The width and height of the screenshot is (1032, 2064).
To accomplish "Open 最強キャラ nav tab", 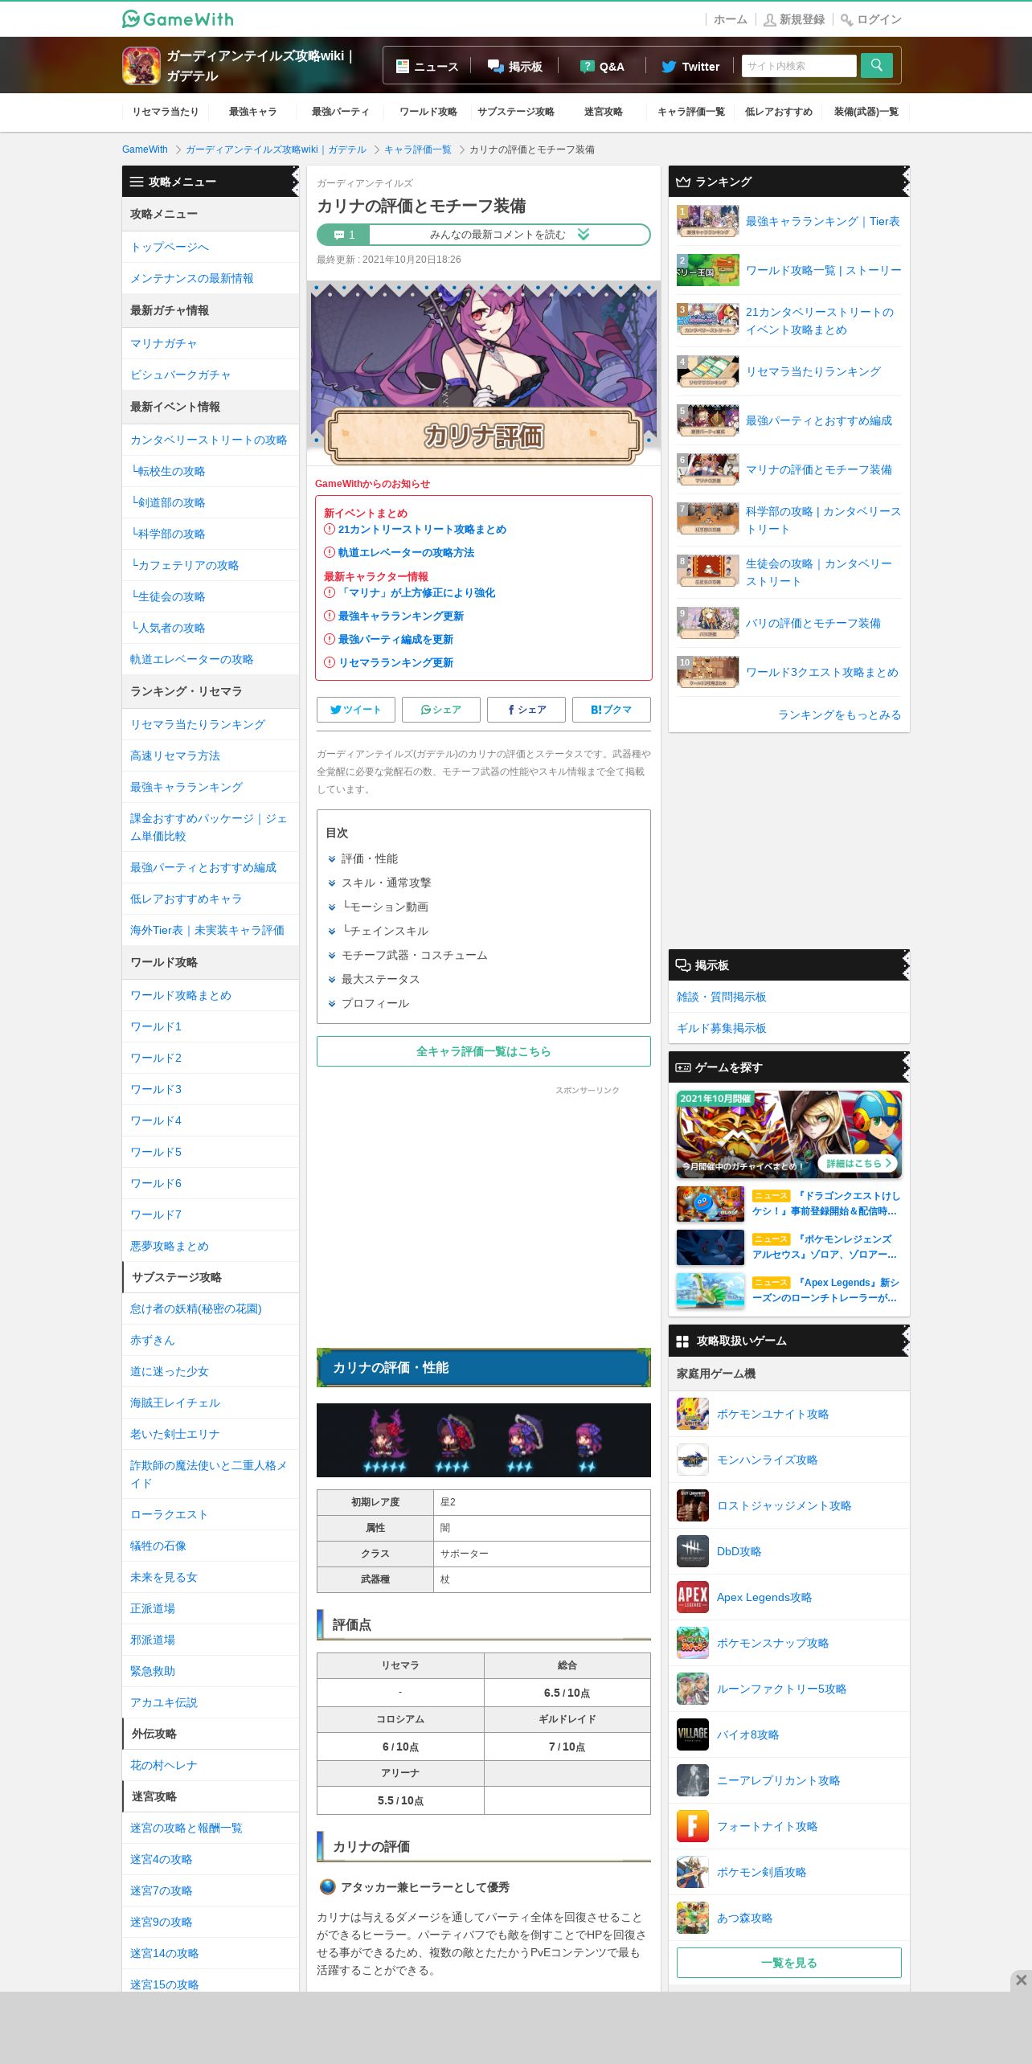I will [253, 112].
